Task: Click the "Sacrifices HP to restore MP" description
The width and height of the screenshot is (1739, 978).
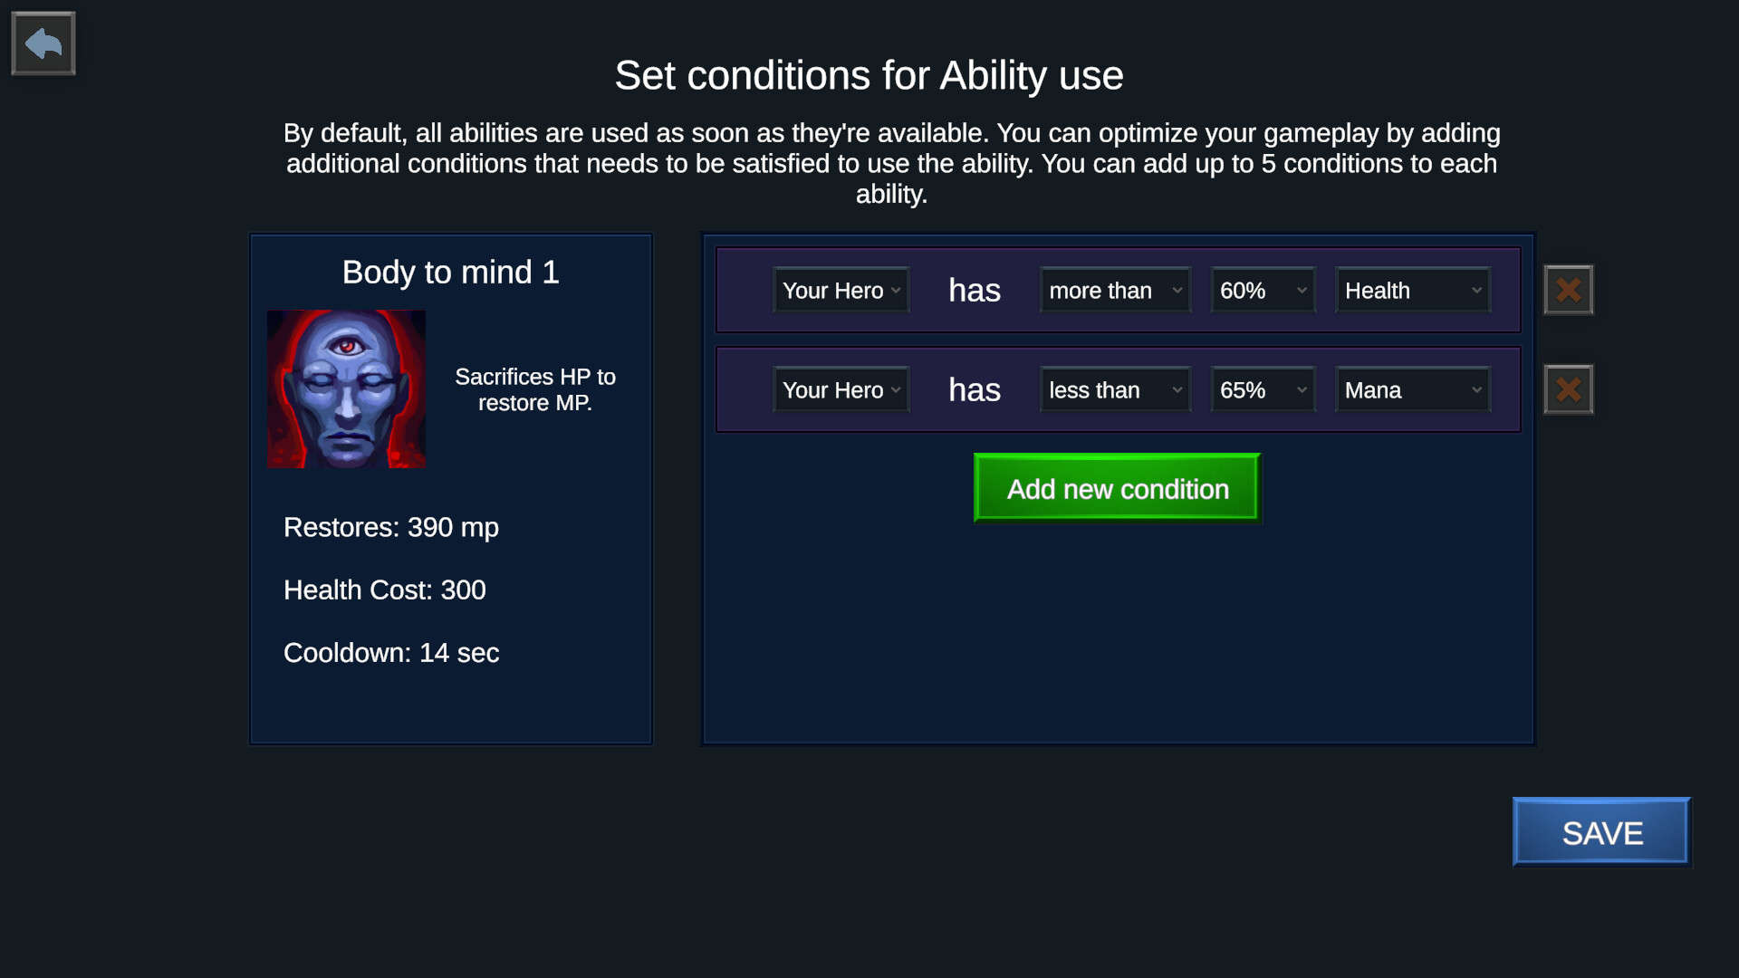Action: (x=534, y=389)
